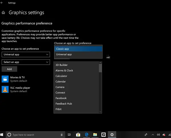Open Microsoft Store from the taskbar

[x=78, y=135]
